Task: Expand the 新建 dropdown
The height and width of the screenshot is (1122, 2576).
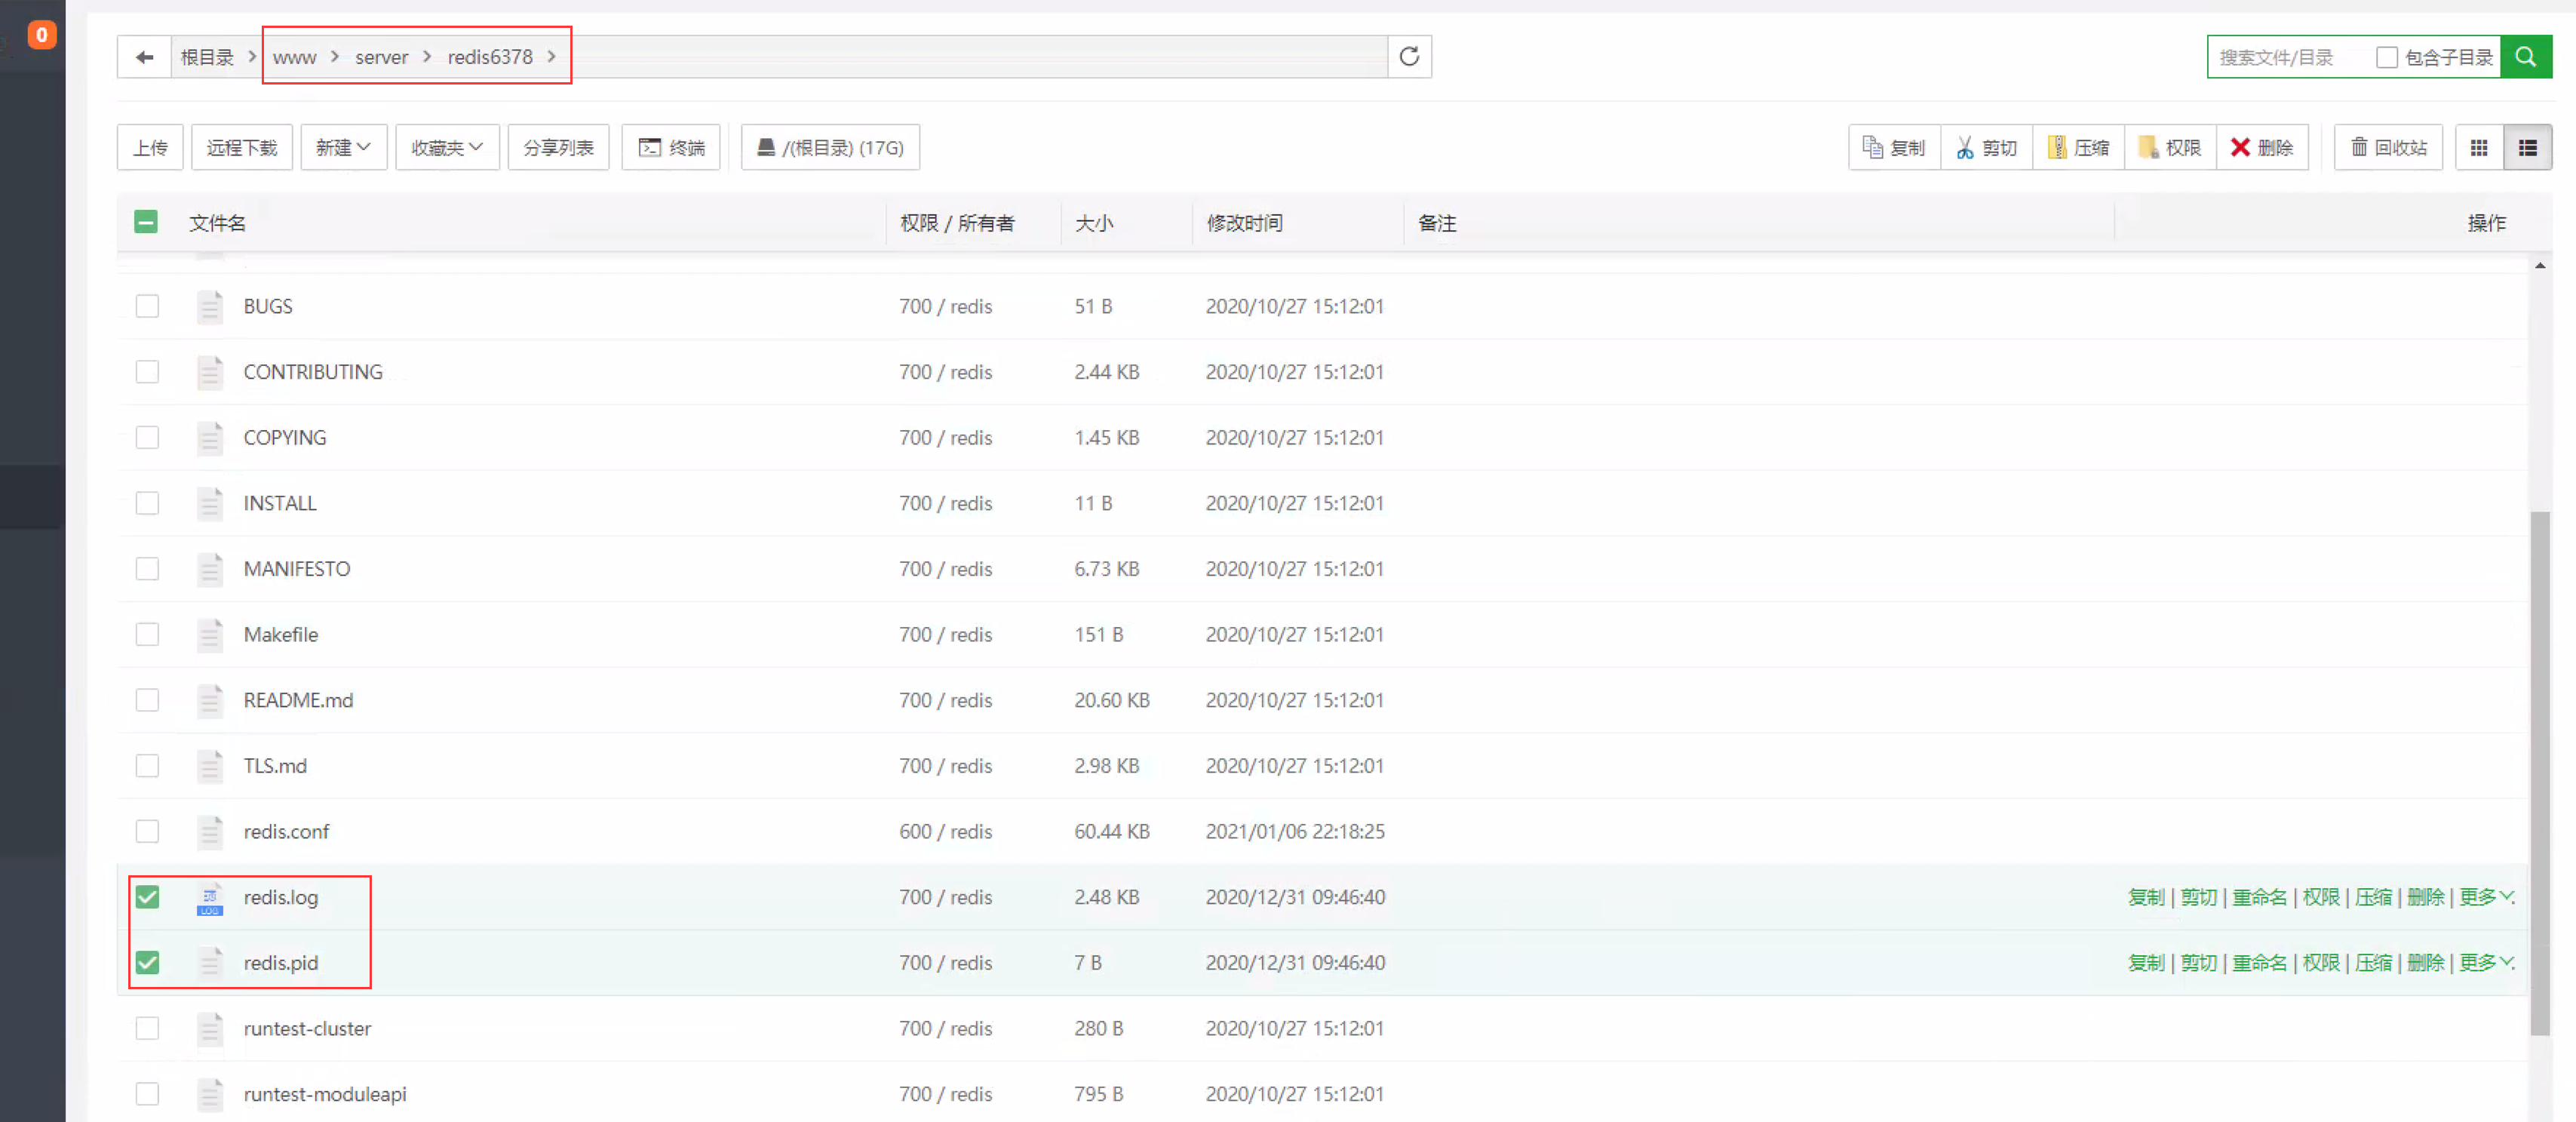Action: [343, 148]
